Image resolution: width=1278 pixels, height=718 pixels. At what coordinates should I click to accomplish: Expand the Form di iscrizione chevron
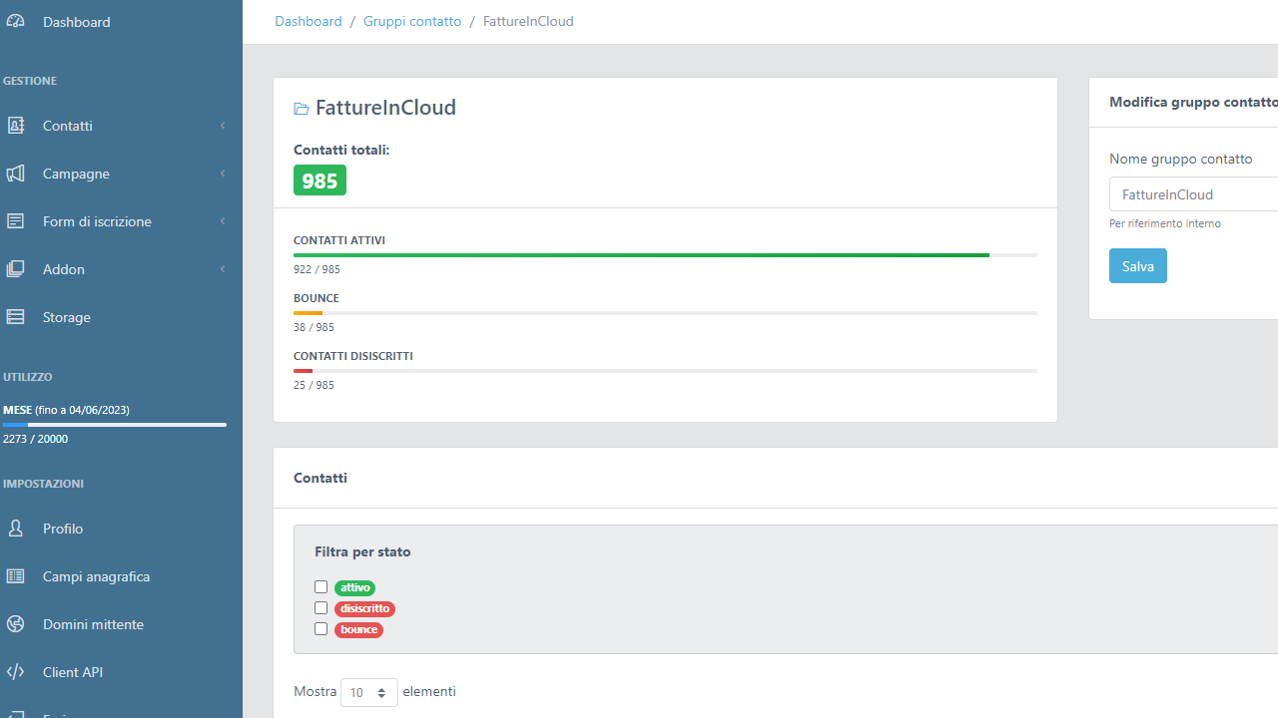click(x=223, y=220)
